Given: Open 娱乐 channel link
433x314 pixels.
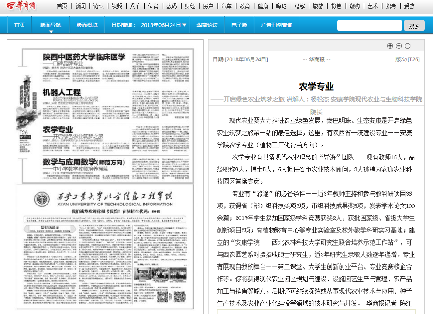Looking at the screenshot, I should pos(135,6).
